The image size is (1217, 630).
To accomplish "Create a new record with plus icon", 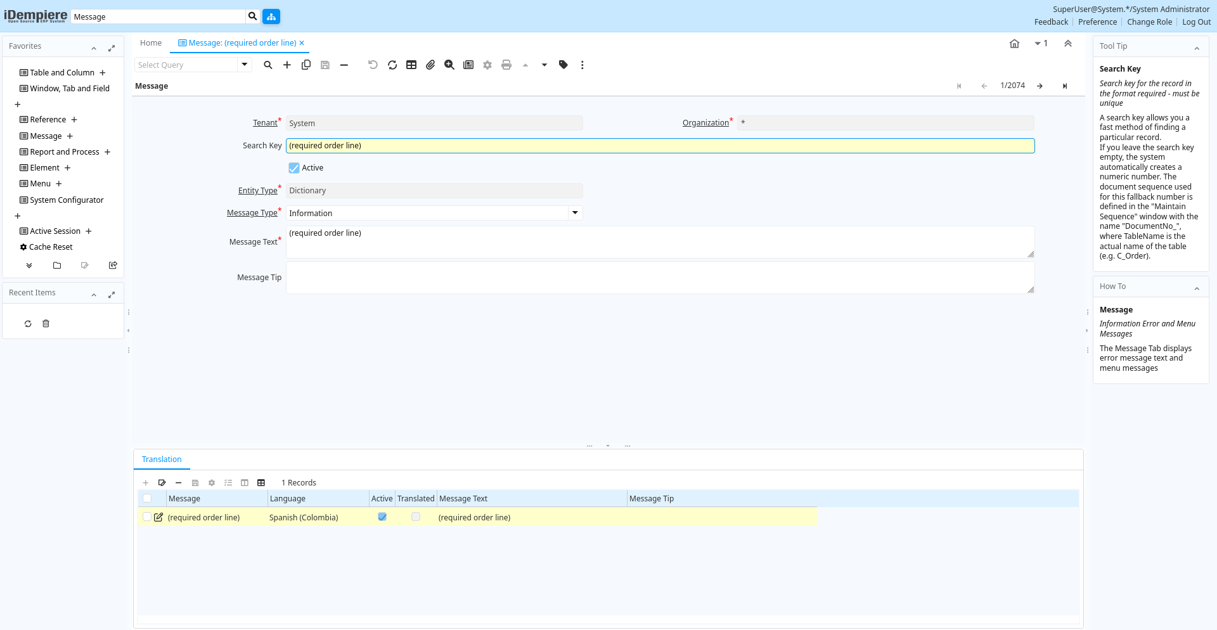I will click(287, 65).
